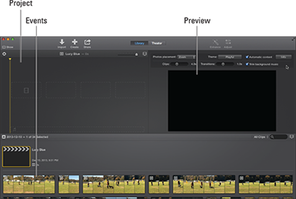Image resolution: width=296 pixels, height=199 pixels.
Task: Expand the All Clips filter dropdown
Action: click(x=261, y=137)
